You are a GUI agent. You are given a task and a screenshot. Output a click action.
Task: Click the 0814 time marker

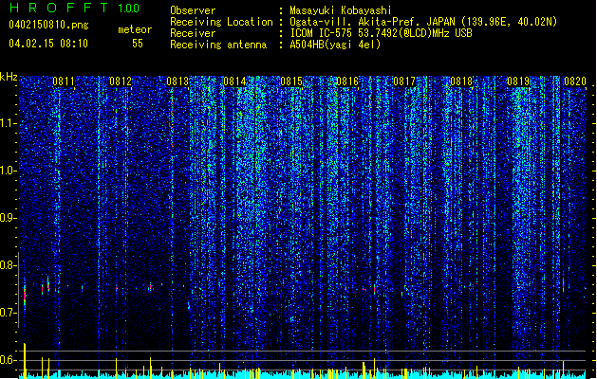(234, 81)
